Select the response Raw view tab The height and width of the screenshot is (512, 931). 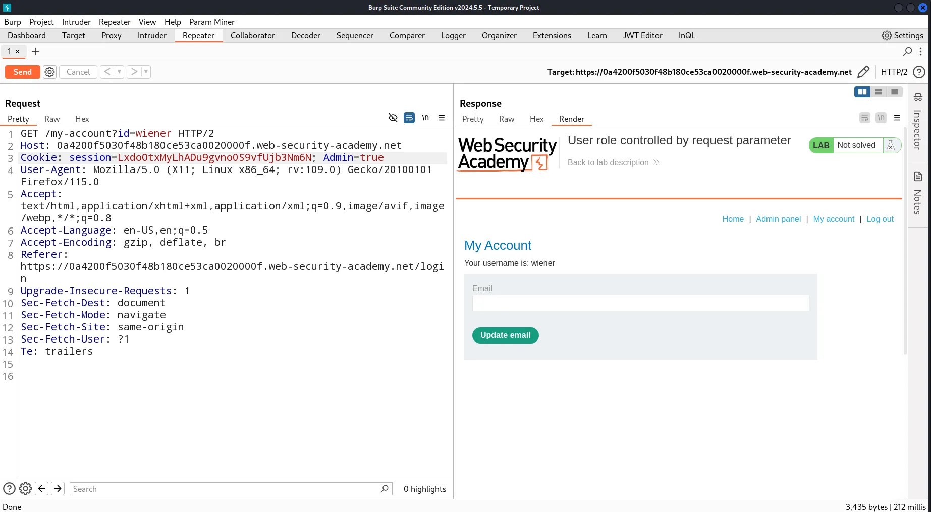[x=506, y=119]
